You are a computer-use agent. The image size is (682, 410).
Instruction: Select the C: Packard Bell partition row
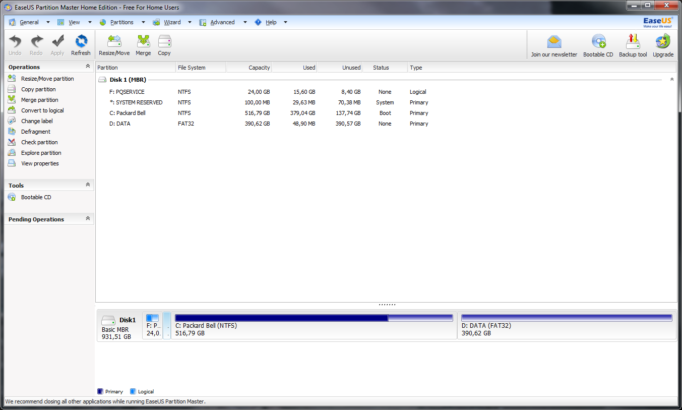[x=386, y=113]
